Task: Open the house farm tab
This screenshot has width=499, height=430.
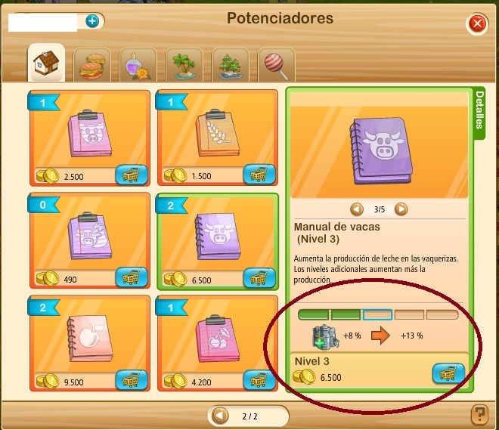Action: [x=46, y=63]
